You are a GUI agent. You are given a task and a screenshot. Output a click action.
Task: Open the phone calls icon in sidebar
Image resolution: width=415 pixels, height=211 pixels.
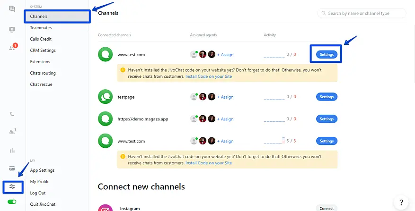[x=12, y=114]
